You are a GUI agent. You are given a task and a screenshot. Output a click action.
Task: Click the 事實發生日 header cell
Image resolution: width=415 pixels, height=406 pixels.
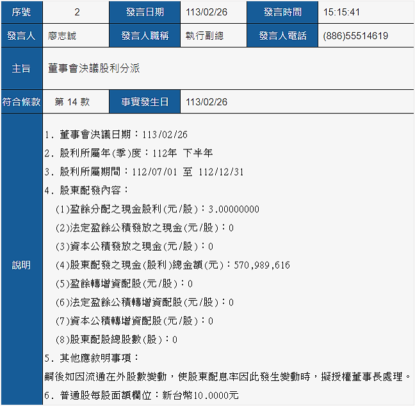click(x=145, y=101)
